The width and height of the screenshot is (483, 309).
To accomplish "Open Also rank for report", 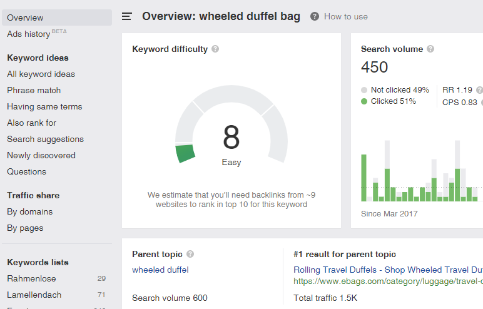I will [x=31, y=123].
